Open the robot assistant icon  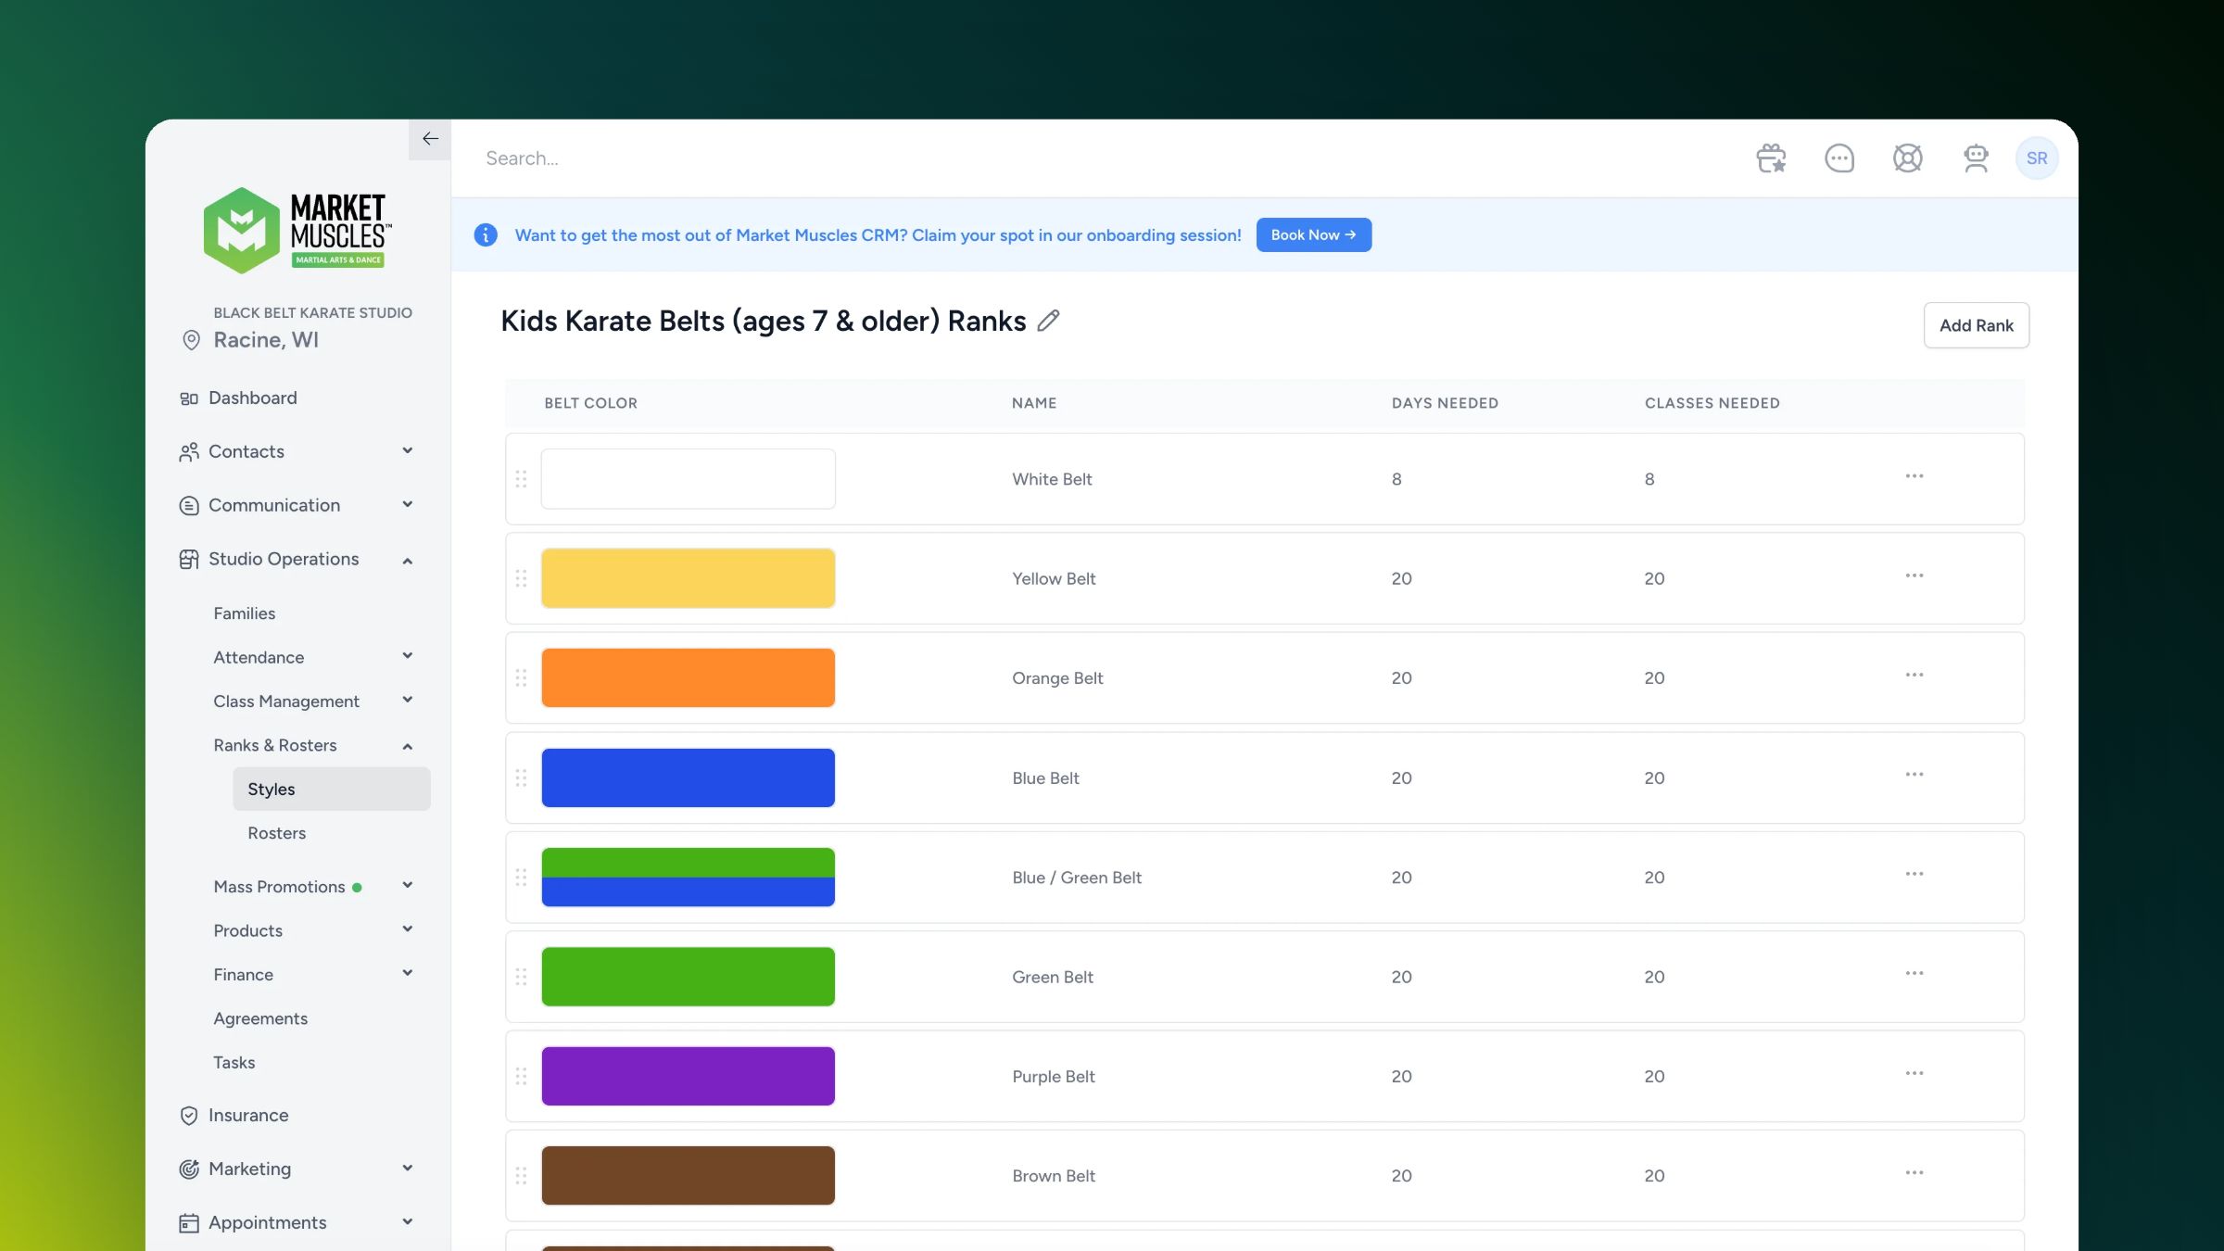click(1976, 158)
